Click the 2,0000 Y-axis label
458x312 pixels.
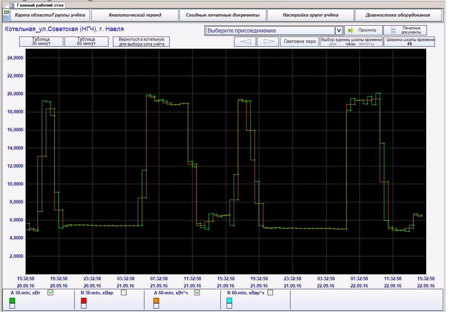point(16,256)
